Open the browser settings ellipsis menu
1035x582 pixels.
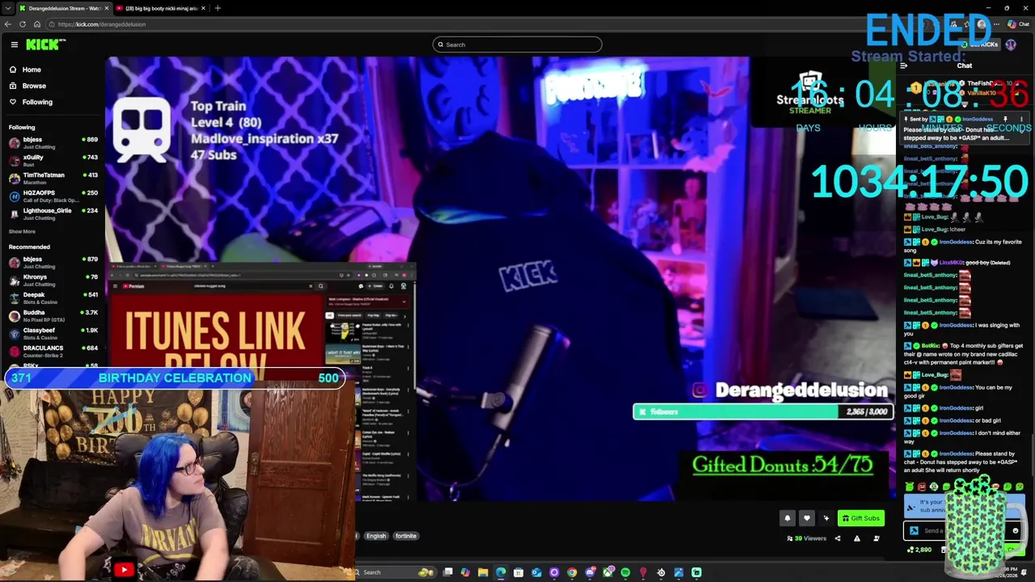point(996,24)
